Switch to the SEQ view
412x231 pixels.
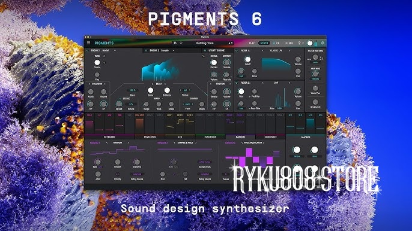tap(289, 43)
